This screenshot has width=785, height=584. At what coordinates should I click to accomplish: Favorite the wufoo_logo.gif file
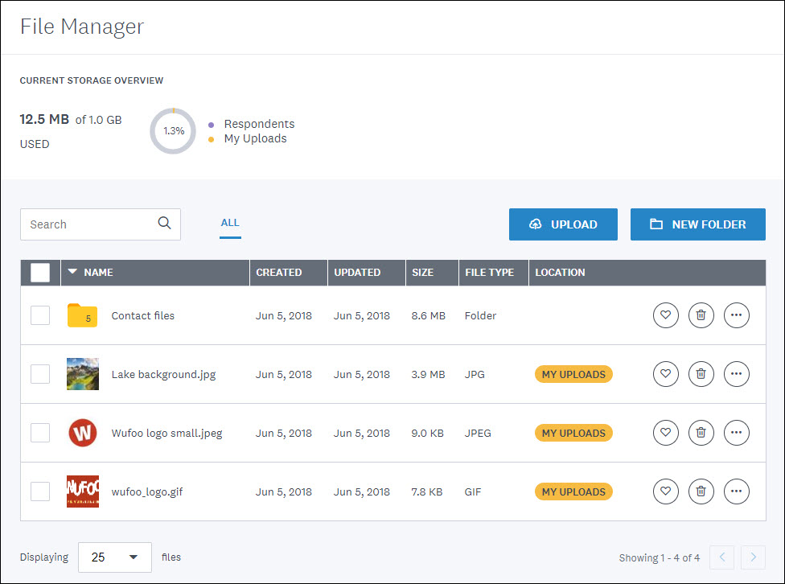[x=665, y=491]
